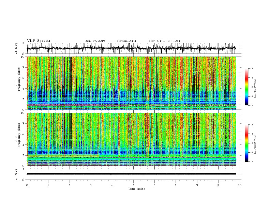Select the ch.2 color bar "log(PSD)(V²/Hz)" label

(x=255, y=145)
